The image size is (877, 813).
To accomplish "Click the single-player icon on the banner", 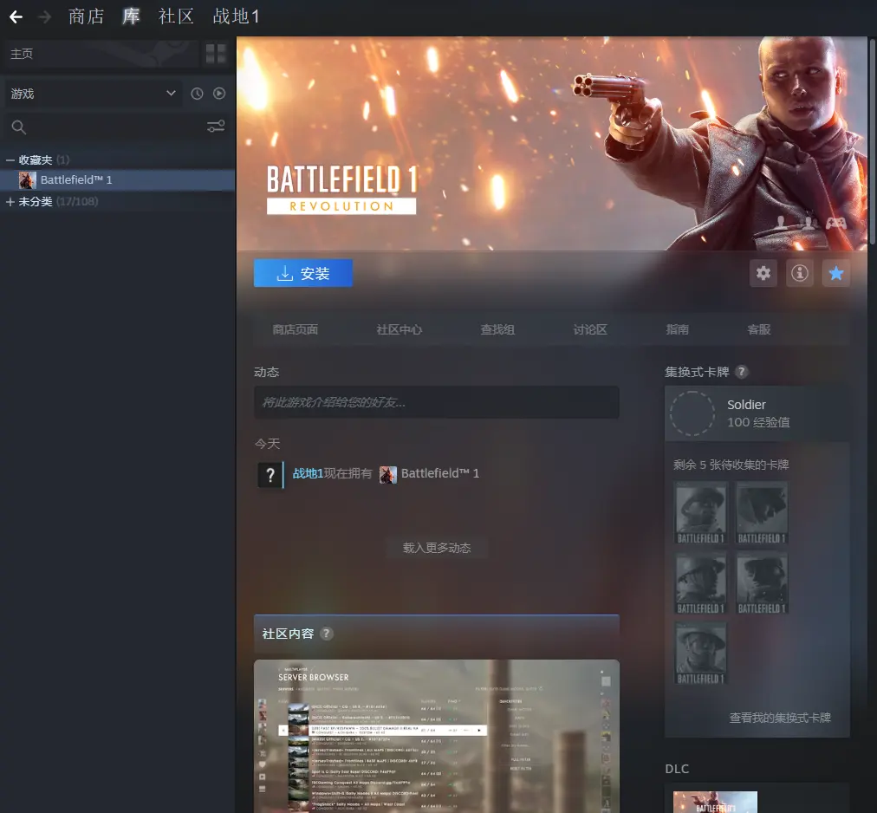I will click(781, 222).
